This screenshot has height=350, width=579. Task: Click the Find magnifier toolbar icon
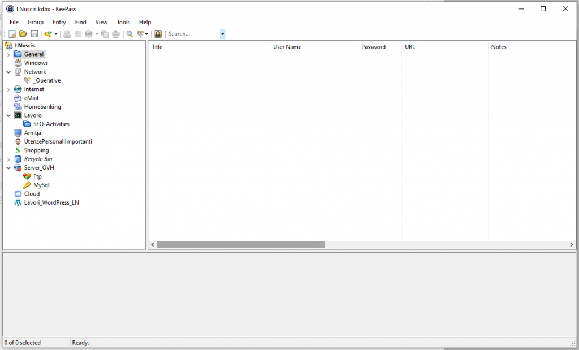pos(129,34)
